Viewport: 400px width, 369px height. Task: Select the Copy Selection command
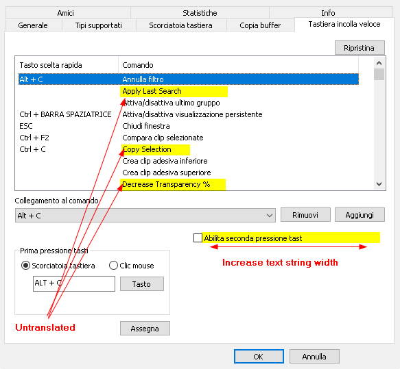click(x=147, y=149)
